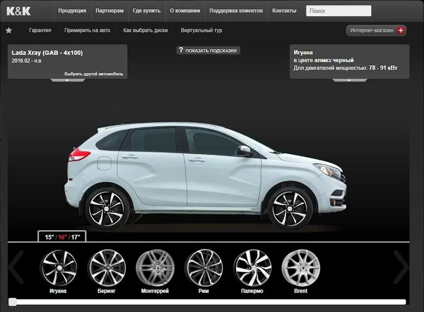
Task: Click the question mark hints icon
Action: pos(181,50)
